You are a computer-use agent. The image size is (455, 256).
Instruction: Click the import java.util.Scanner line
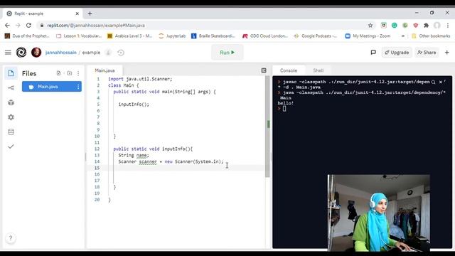(x=140, y=79)
